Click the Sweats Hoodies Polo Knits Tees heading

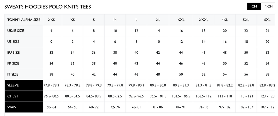click(48, 7)
